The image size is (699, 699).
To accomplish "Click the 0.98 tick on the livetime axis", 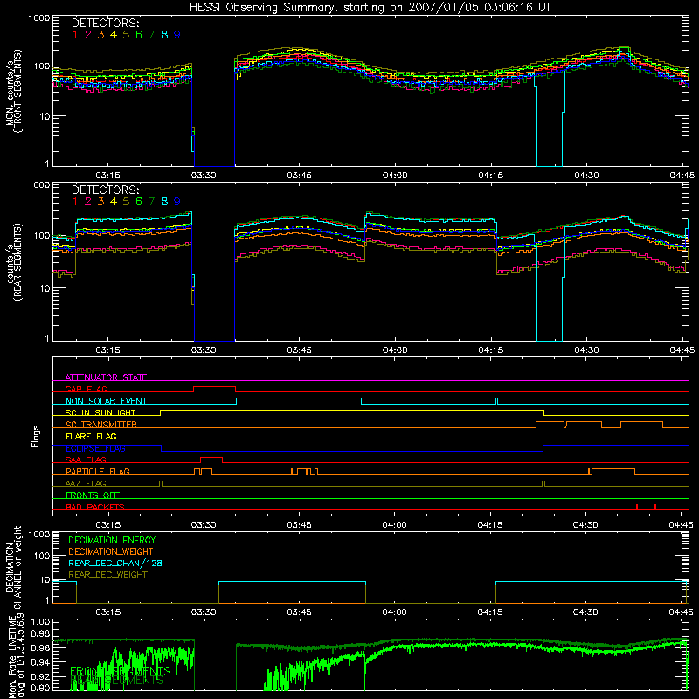I will pos(40,634).
